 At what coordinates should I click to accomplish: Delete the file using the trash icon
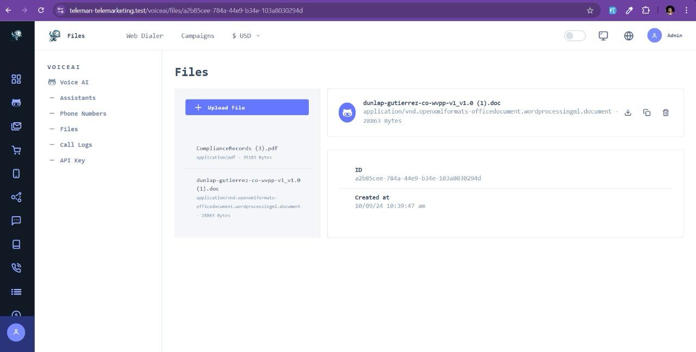pyautogui.click(x=666, y=112)
